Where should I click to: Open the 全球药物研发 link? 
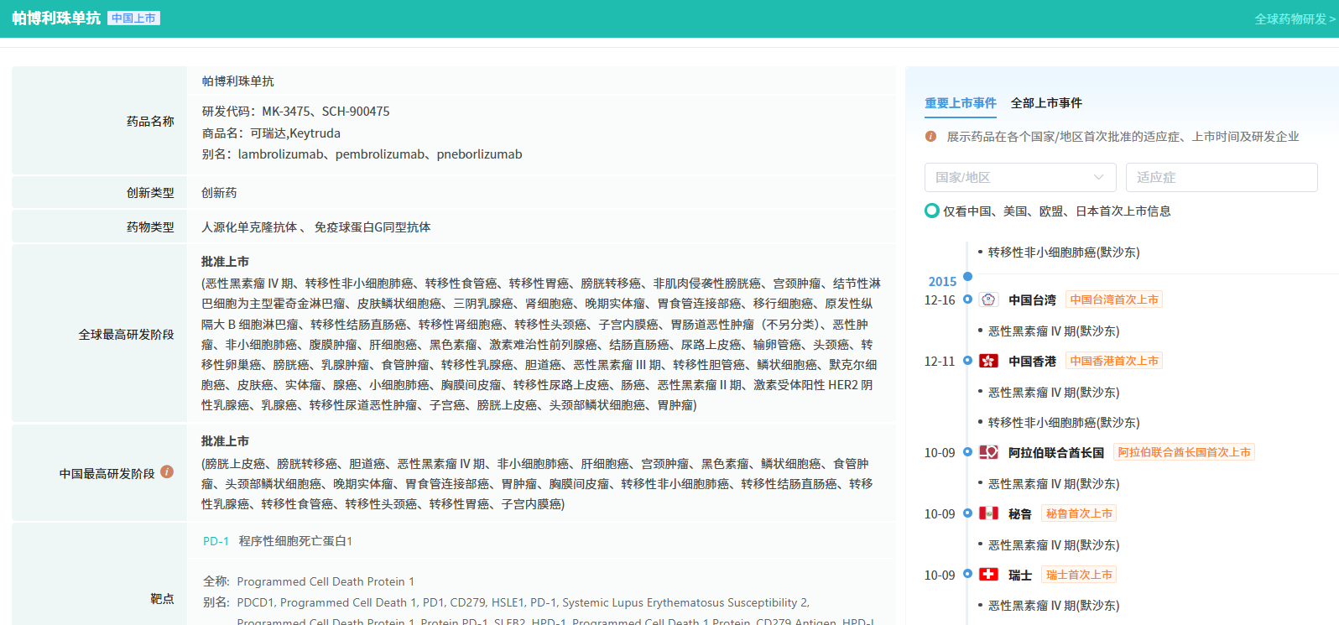[1294, 18]
